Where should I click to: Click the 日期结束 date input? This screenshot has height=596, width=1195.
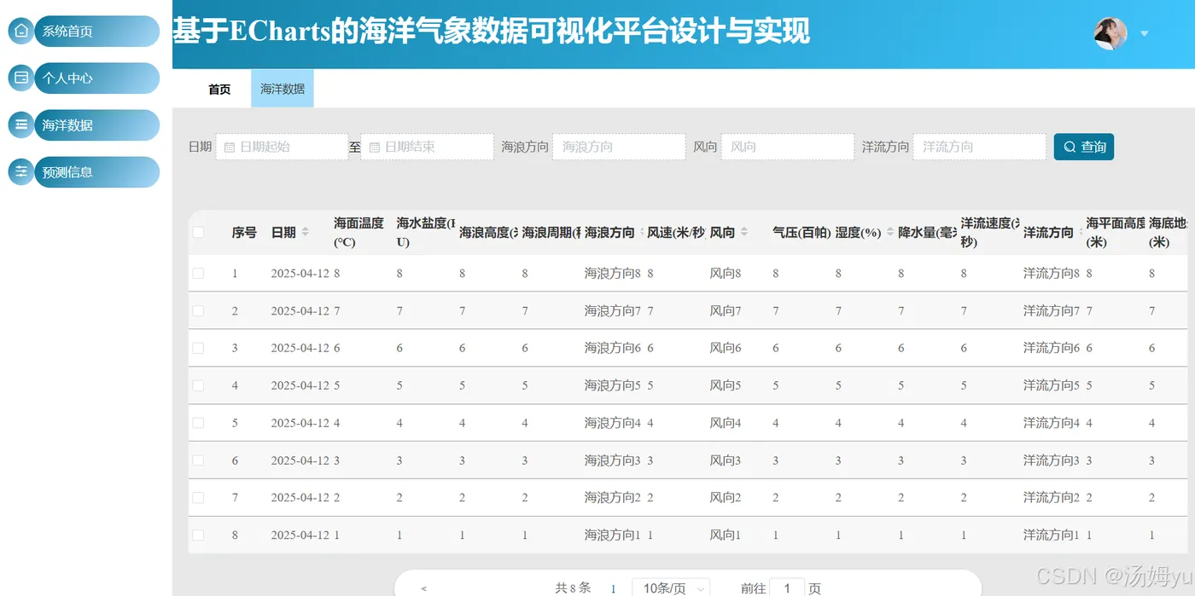[427, 147]
